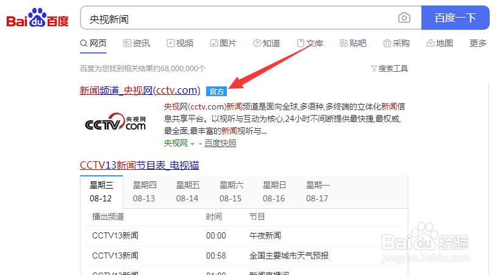Click the 百度一下 search button
Viewport: 497px width, 275px height.
[x=455, y=18]
